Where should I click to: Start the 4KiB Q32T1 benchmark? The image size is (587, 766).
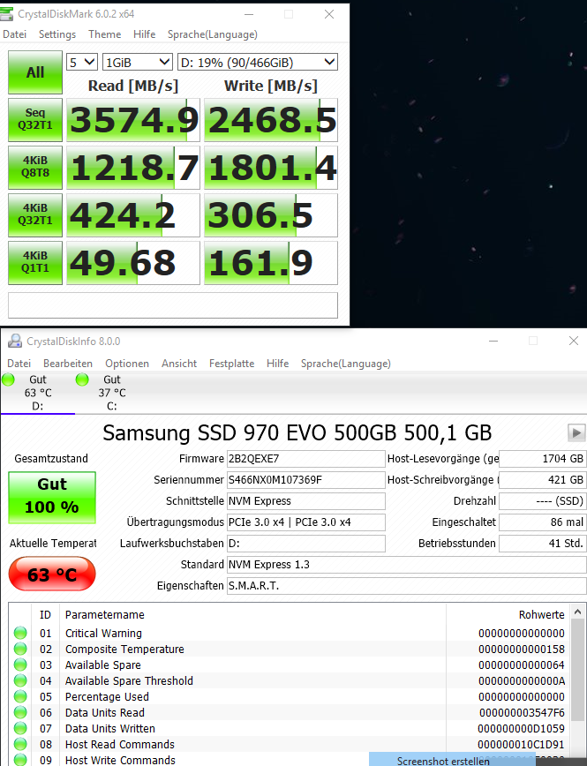point(35,215)
